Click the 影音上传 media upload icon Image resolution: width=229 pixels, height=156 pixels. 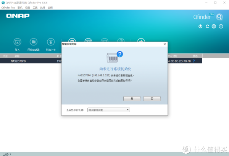[50, 42]
